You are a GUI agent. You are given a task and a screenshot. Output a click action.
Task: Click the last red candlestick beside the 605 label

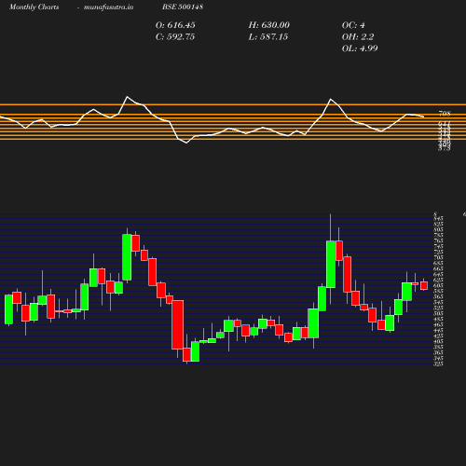click(424, 285)
